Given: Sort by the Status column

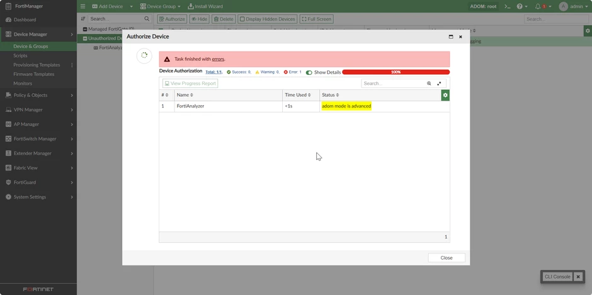Looking at the screenshot, I should point(331,95).
